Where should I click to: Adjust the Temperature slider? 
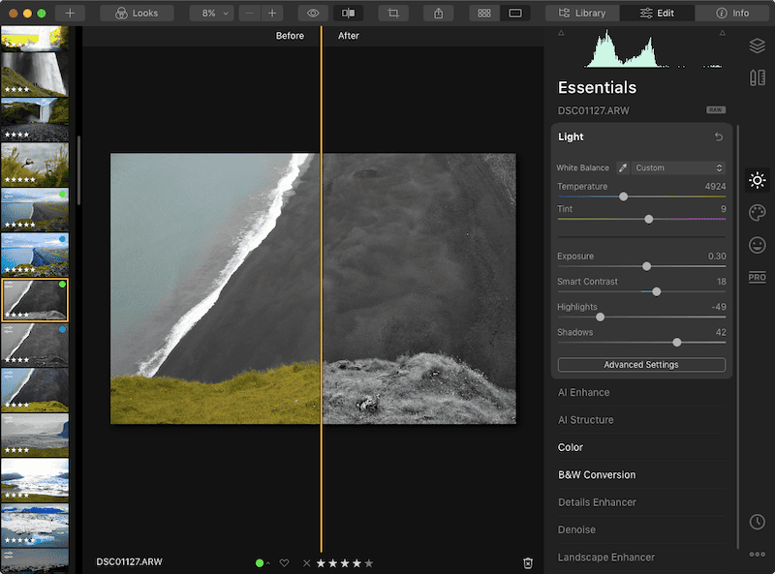[622, 197]
